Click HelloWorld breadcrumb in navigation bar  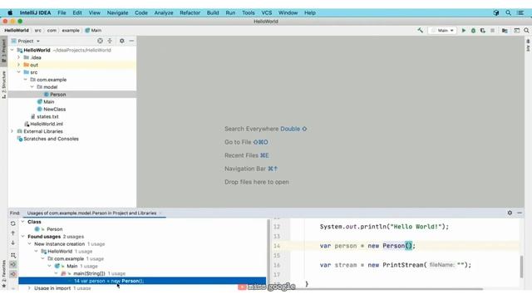click(17, 31)
